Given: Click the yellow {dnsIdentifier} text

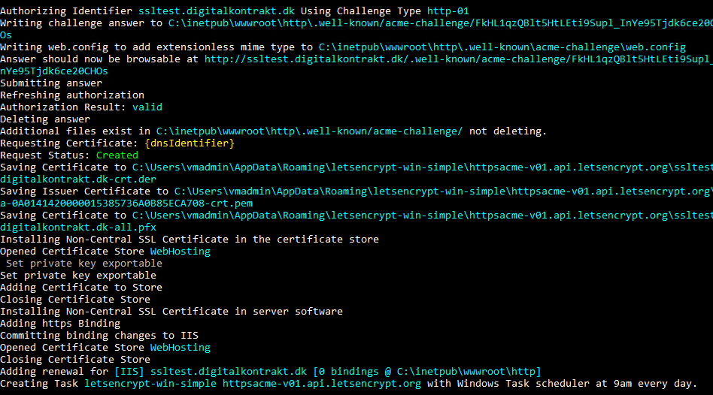Looking at the screenshot, I should [x=190, y=143].
